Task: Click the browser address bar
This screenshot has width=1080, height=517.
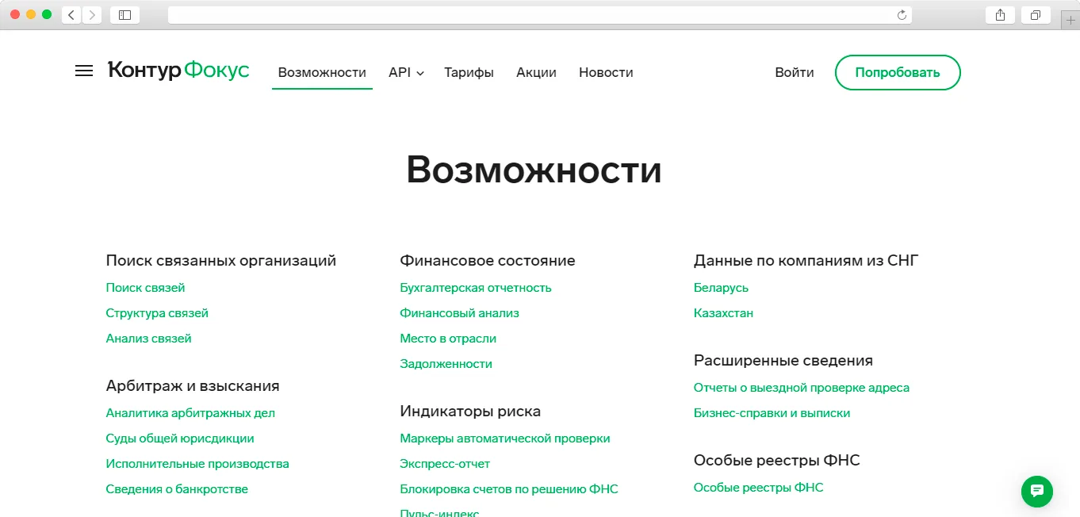Action: tap(531, 14)
